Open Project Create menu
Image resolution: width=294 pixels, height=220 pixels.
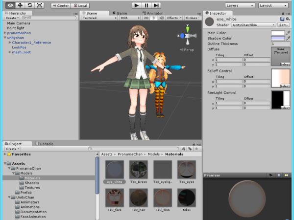click(12, 149)
